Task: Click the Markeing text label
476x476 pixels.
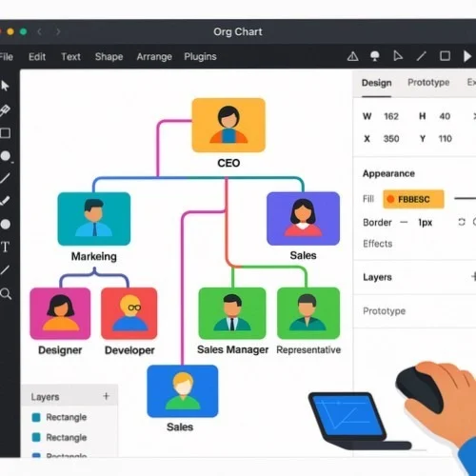Action: 94,256
